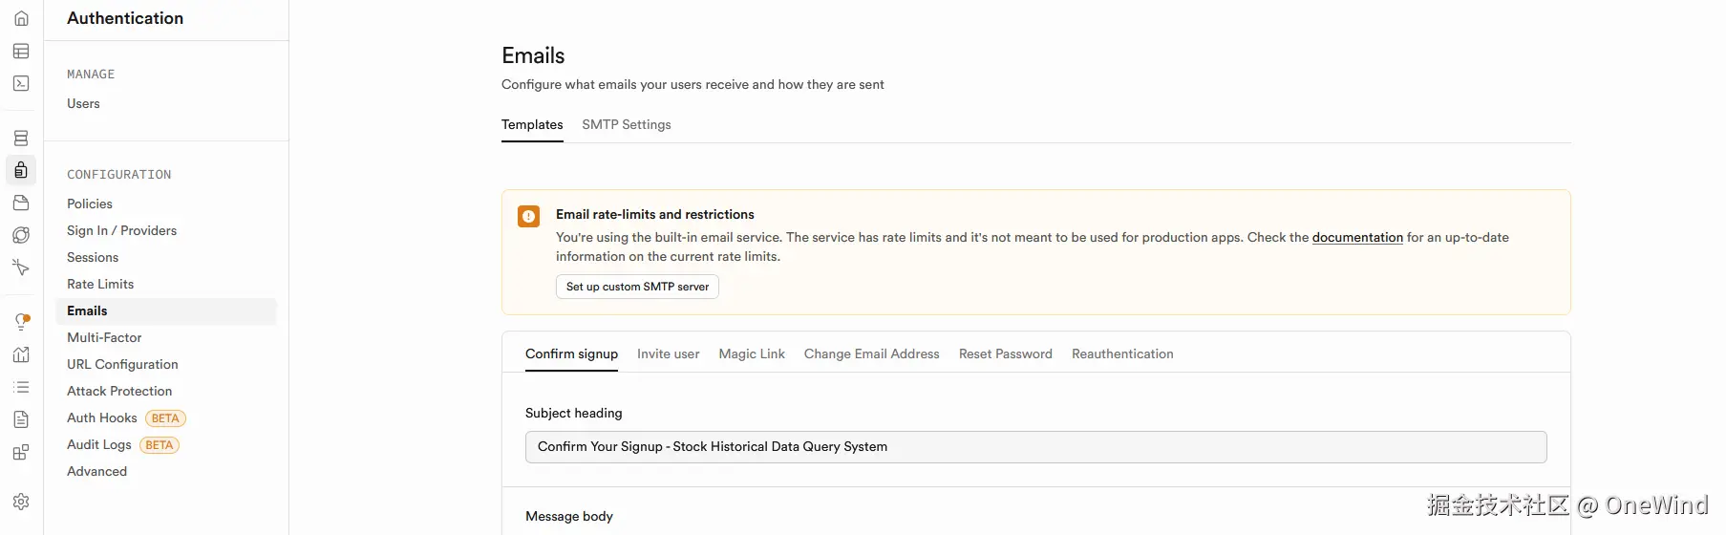Open Auth Hooks in configuration menu
Image resolution: width=1726 pixels, height=535 pixels.
tap(102, 417)
